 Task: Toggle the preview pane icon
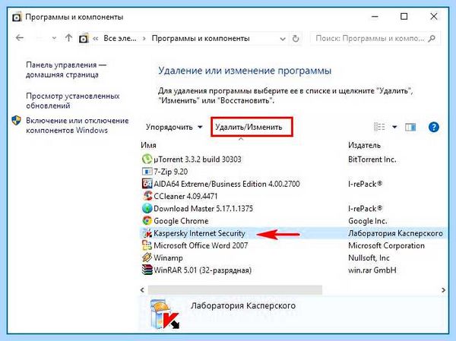point(410,127)
